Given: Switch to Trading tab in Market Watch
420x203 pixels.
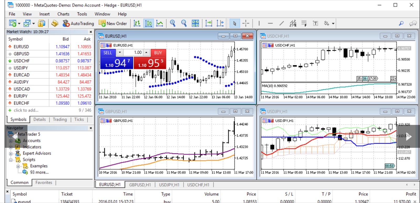Looking at the screenshot, I should pyautogui.click(x=60, y=119).
